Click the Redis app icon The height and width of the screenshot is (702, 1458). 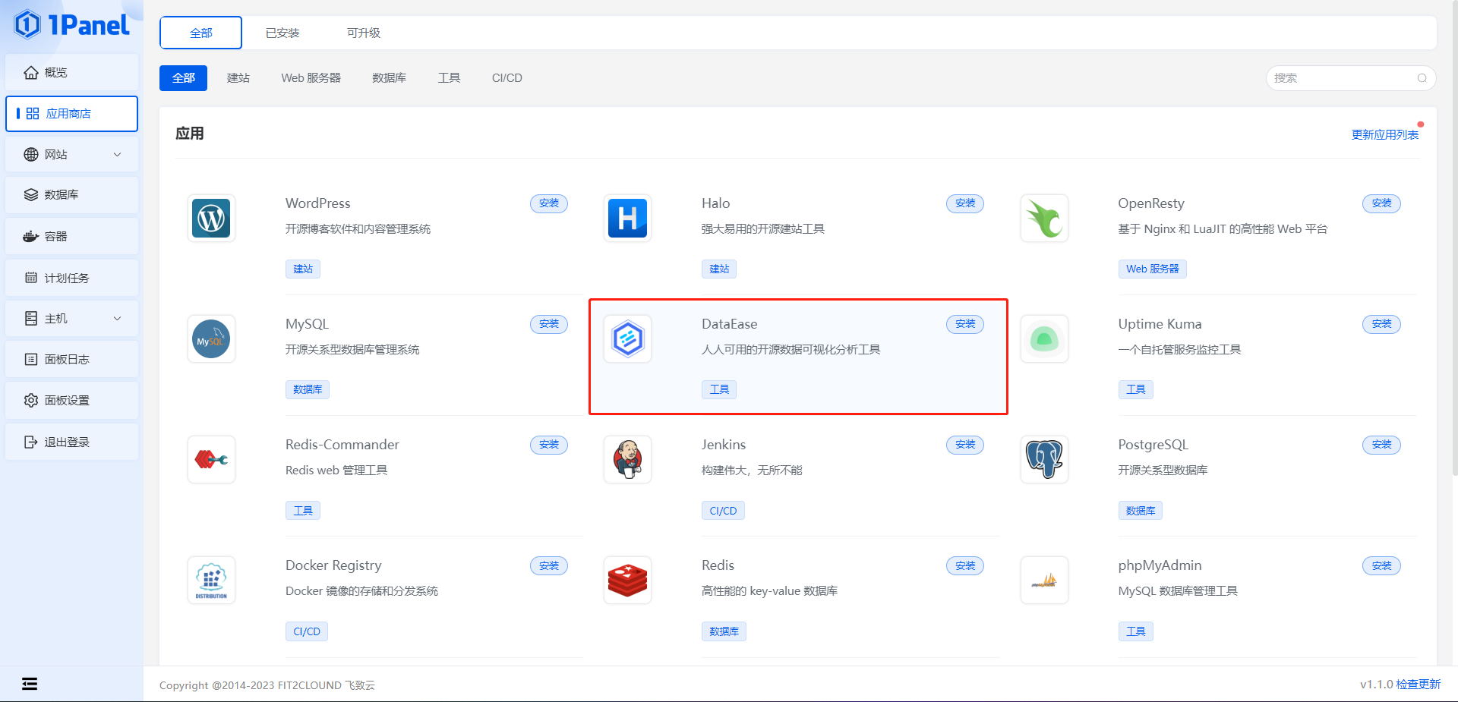[627, 581]
